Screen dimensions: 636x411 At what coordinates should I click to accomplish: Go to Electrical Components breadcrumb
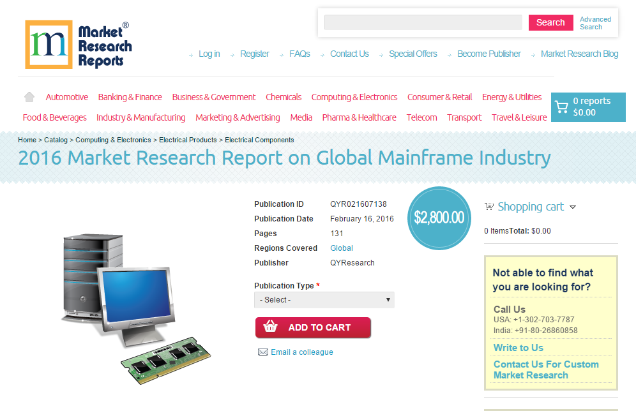259,140
